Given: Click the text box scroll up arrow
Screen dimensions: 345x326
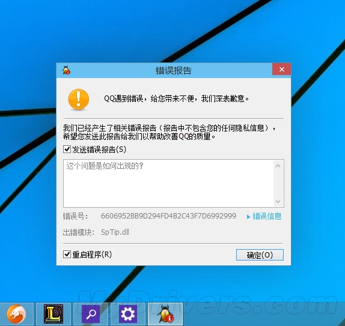Looking at the screenshot, I should click(x=278, y=166).
